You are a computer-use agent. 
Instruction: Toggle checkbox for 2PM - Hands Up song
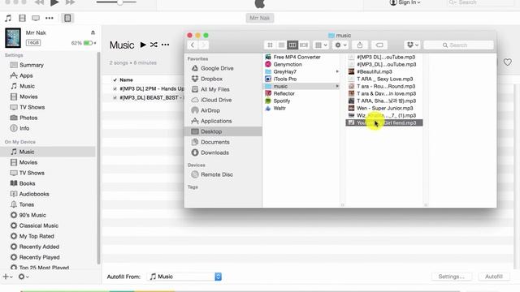(x=115, y=88)
